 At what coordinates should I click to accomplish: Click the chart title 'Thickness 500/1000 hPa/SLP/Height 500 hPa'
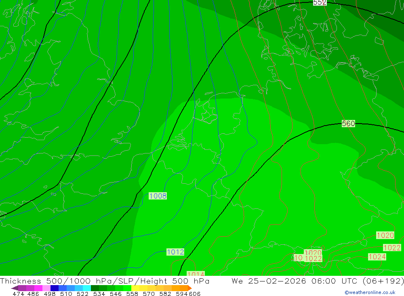[105, 281]
